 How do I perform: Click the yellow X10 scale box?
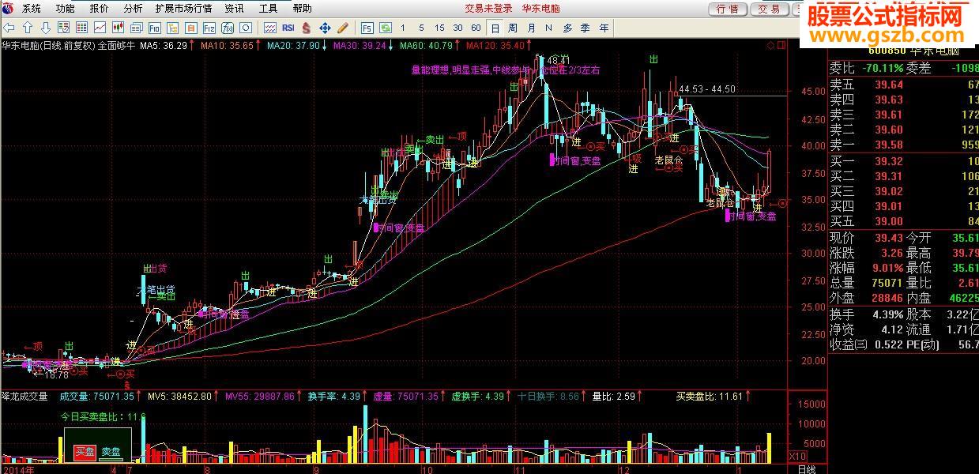coord(799,457)
